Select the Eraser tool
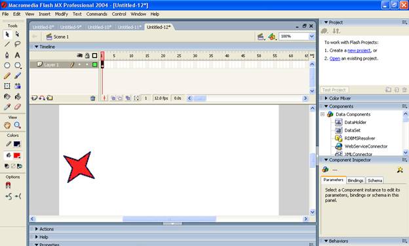This screenshot has height=246, width=409. point(17,106)
